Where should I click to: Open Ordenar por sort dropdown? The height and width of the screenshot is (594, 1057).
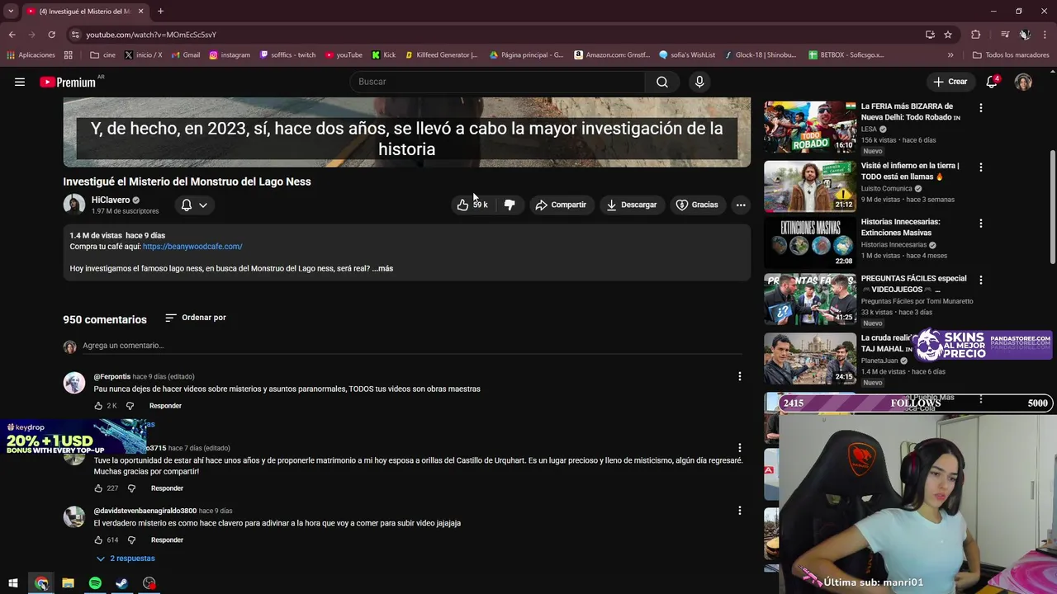[x=196, y=318]
